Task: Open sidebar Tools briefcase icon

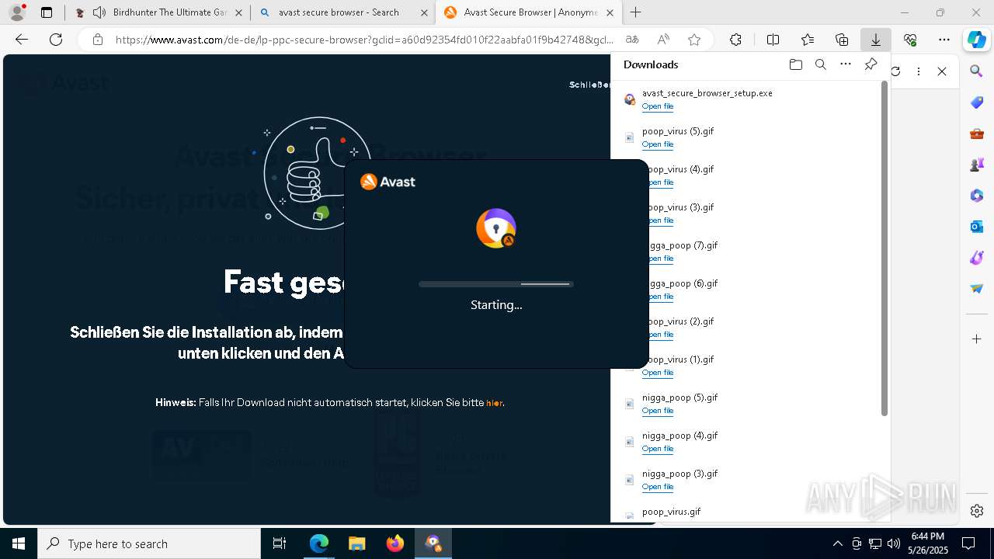Action: 977,134
